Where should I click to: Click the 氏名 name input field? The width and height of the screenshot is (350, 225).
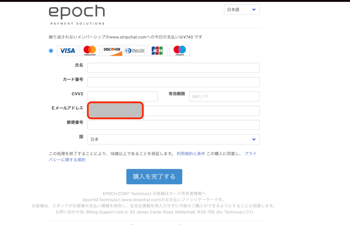click(x=173, y=68)
